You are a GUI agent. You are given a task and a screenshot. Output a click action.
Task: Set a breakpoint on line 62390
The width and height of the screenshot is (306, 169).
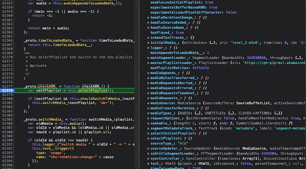[7, 140]
